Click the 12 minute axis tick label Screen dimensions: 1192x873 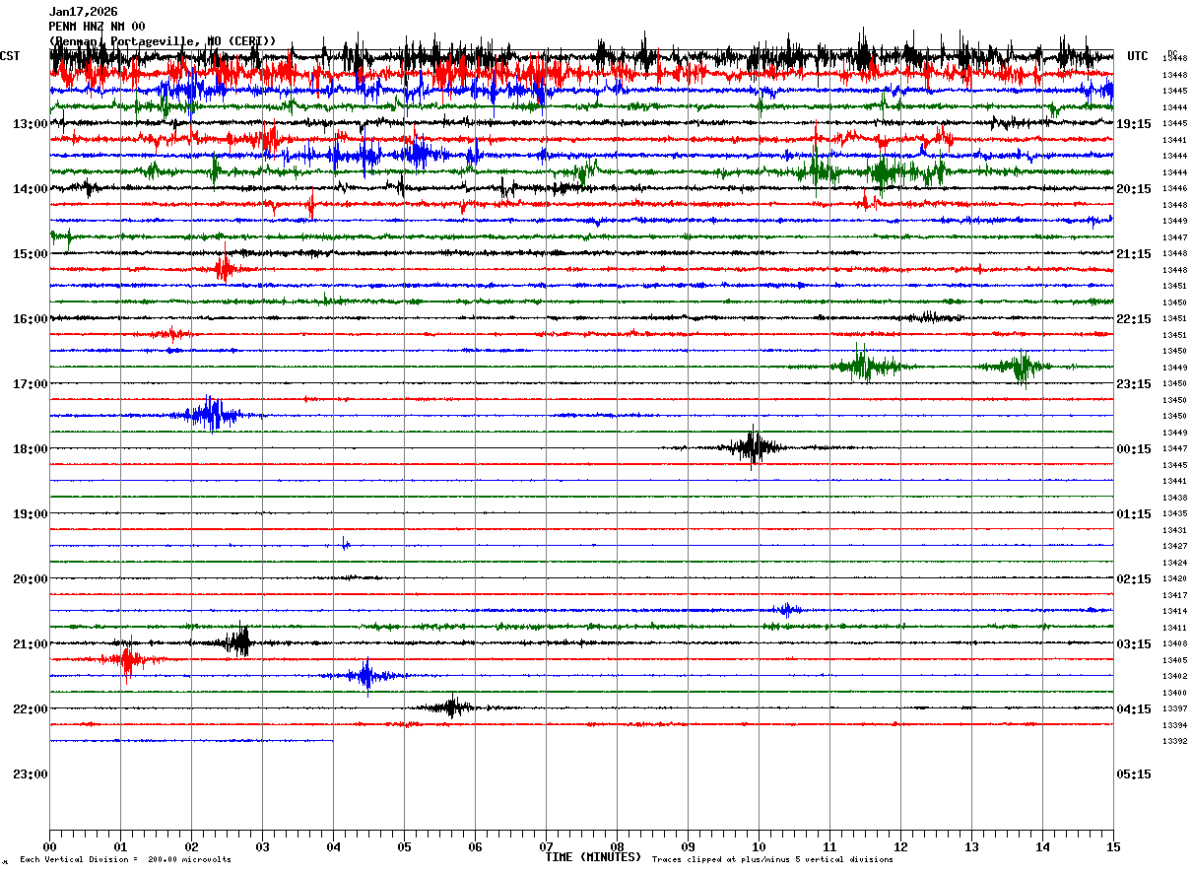(x=900, y=846)
